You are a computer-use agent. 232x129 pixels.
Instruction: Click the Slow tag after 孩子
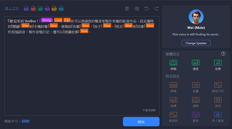[107, 26]
